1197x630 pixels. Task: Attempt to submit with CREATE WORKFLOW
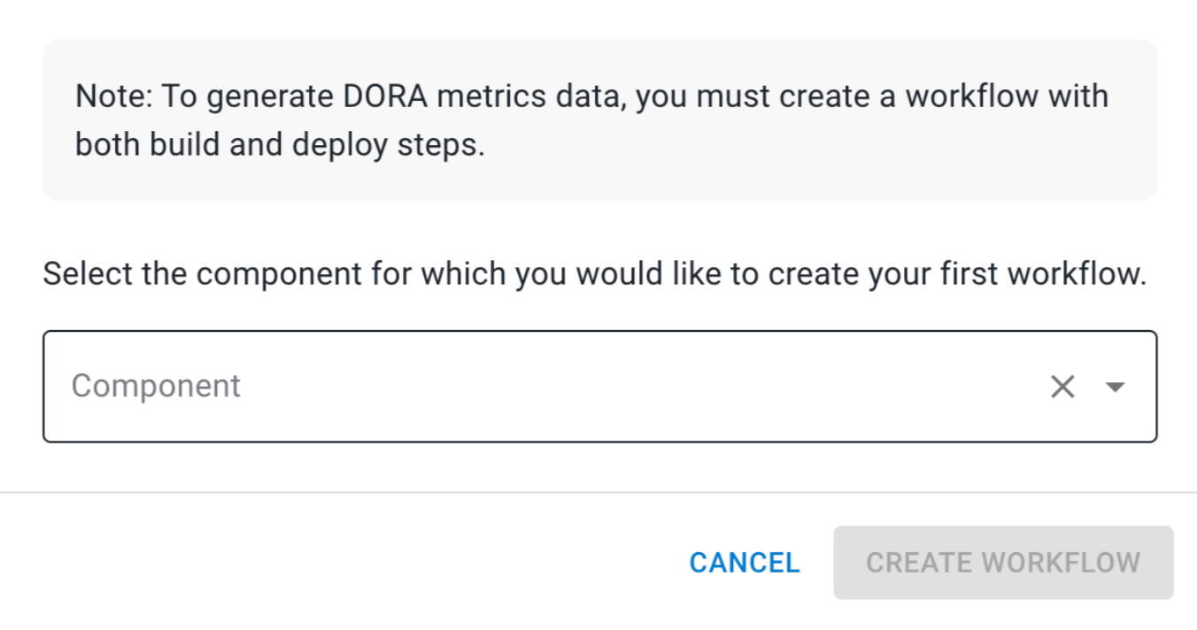pyautogui.click(x=1003, y=563)
